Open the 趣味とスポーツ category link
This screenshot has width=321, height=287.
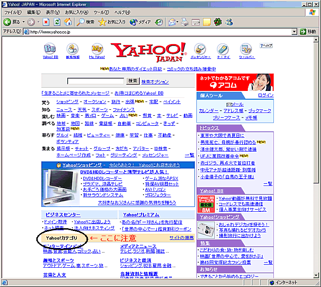(58, 260)
